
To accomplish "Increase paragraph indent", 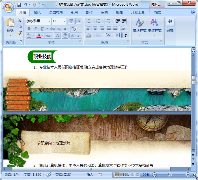I will pyautogui.click(x=124, y=21).
